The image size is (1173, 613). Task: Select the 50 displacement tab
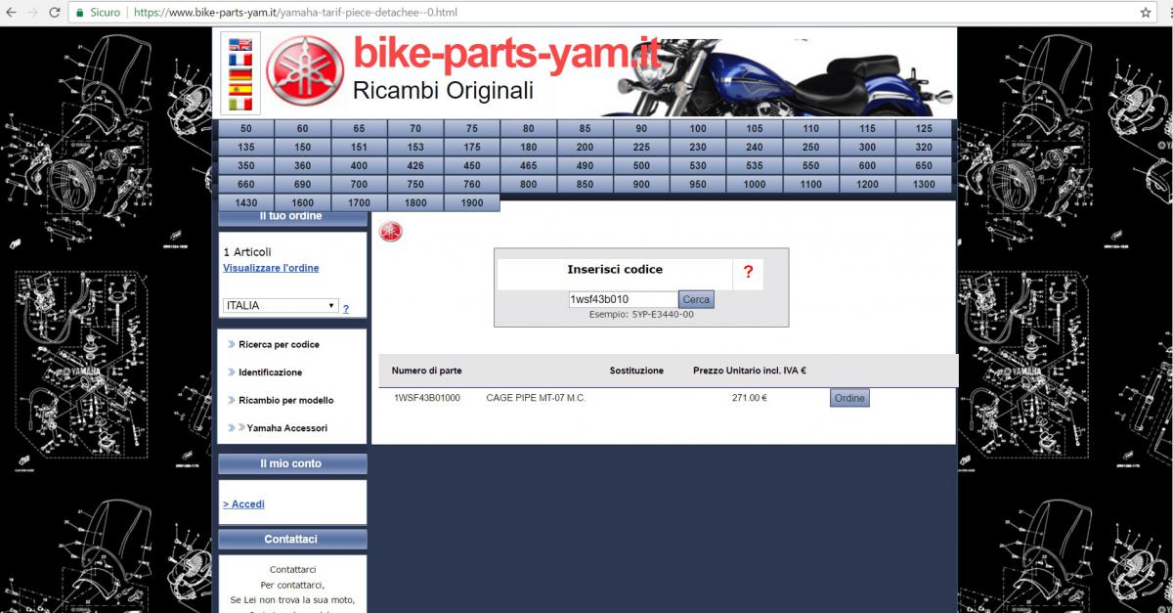(245, 129)
